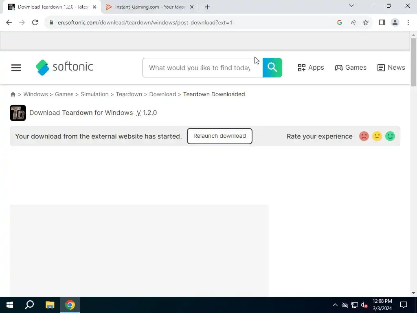
Task: Click the address bar URL
Action: click(x=145, y=23)
